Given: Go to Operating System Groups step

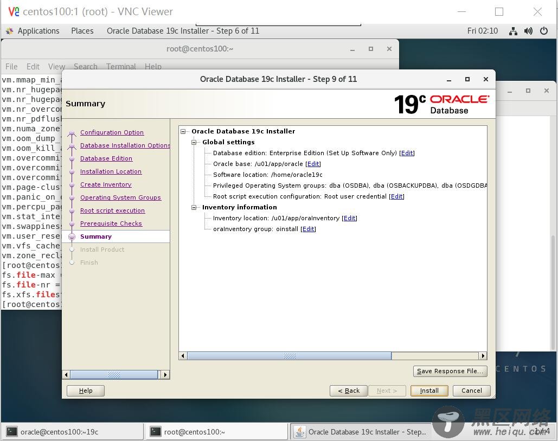Looking at the screenshot, I should point(120,197).
